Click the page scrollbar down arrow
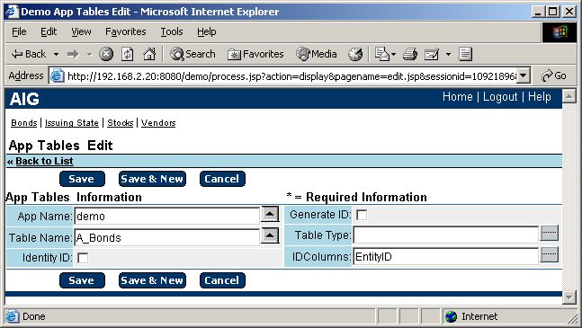582x328 pixels. point(569,297)
